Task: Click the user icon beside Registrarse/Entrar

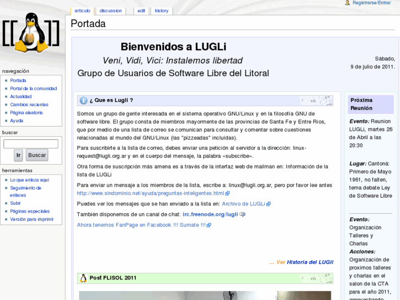Action: 347,3
